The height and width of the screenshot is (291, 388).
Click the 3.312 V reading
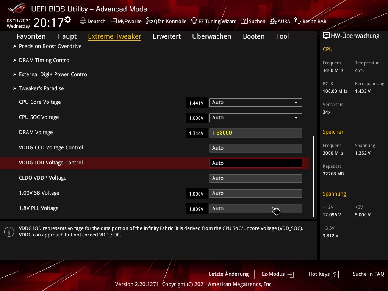click(x=330, y=236)
